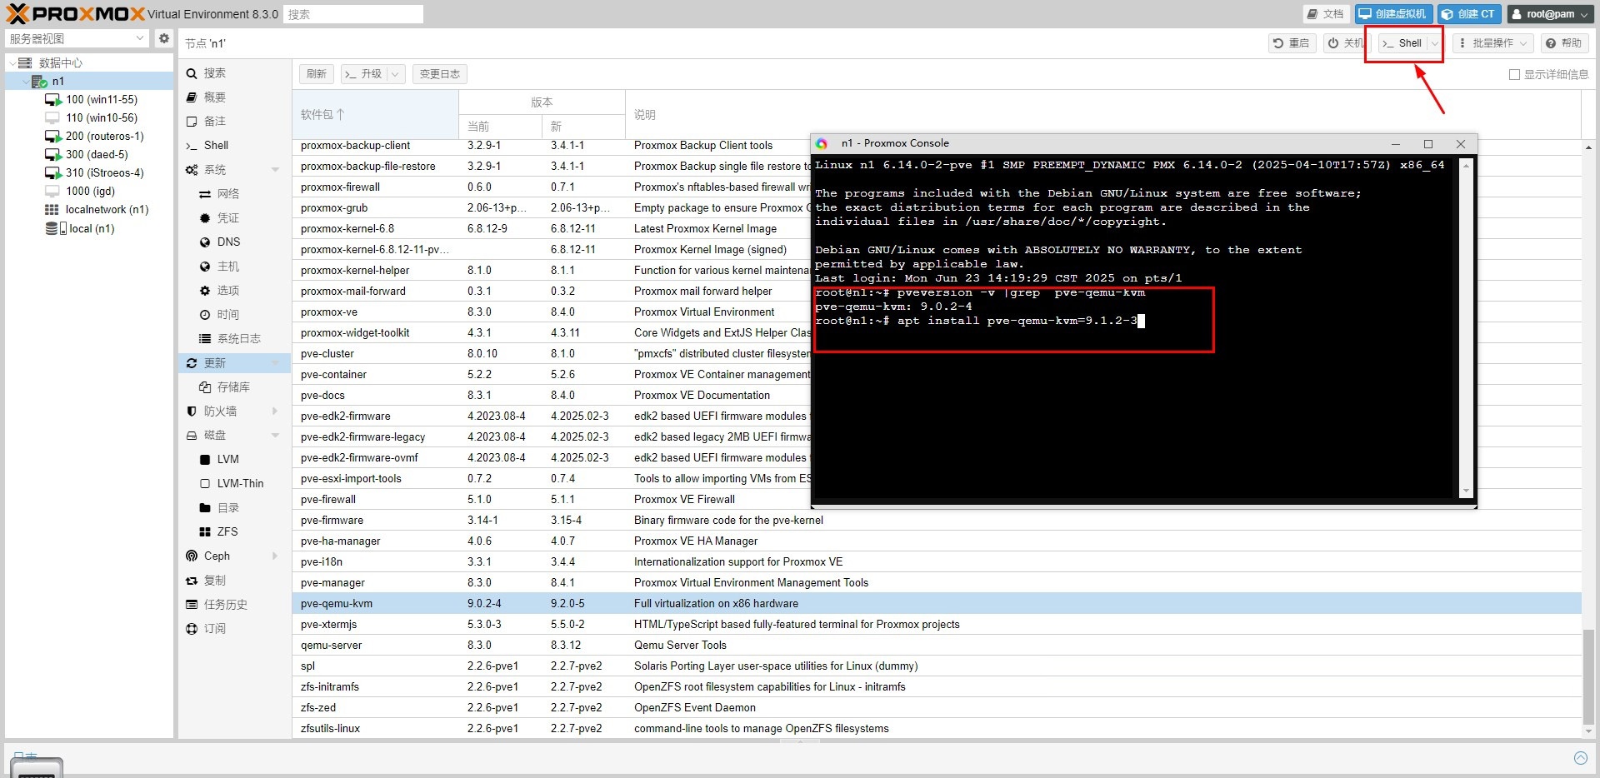Collapse the 磁盘 section arrow
The width and height of the screenshot is (1600, 778).
point(275,436)
